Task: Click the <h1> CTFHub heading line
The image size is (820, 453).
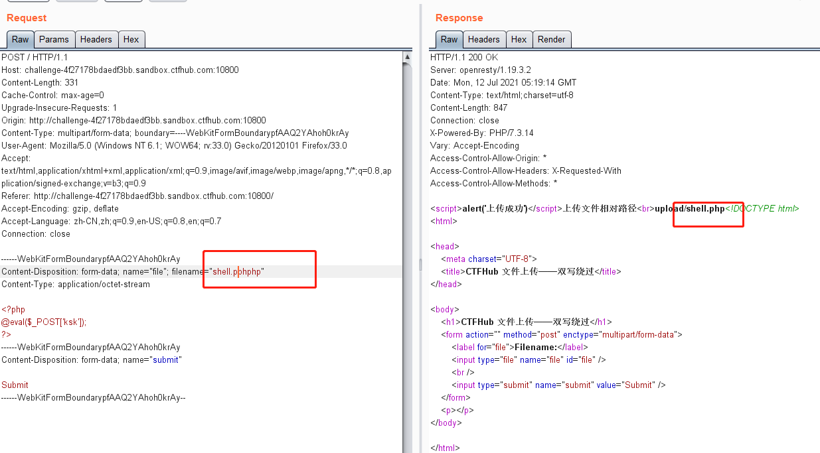Action: point(527,322)
